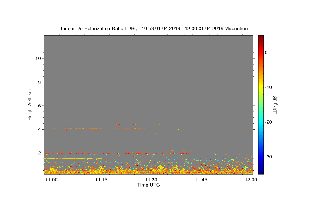Click the Time UTC axis title

click(x=148, y=185)
